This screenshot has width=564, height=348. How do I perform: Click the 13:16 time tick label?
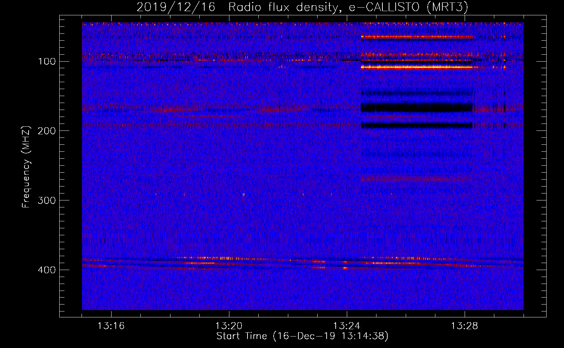pos(111,326)
